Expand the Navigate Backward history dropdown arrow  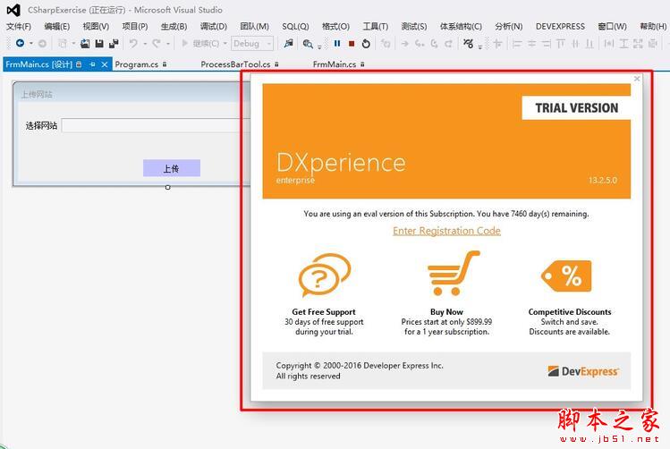click(31, 44)
